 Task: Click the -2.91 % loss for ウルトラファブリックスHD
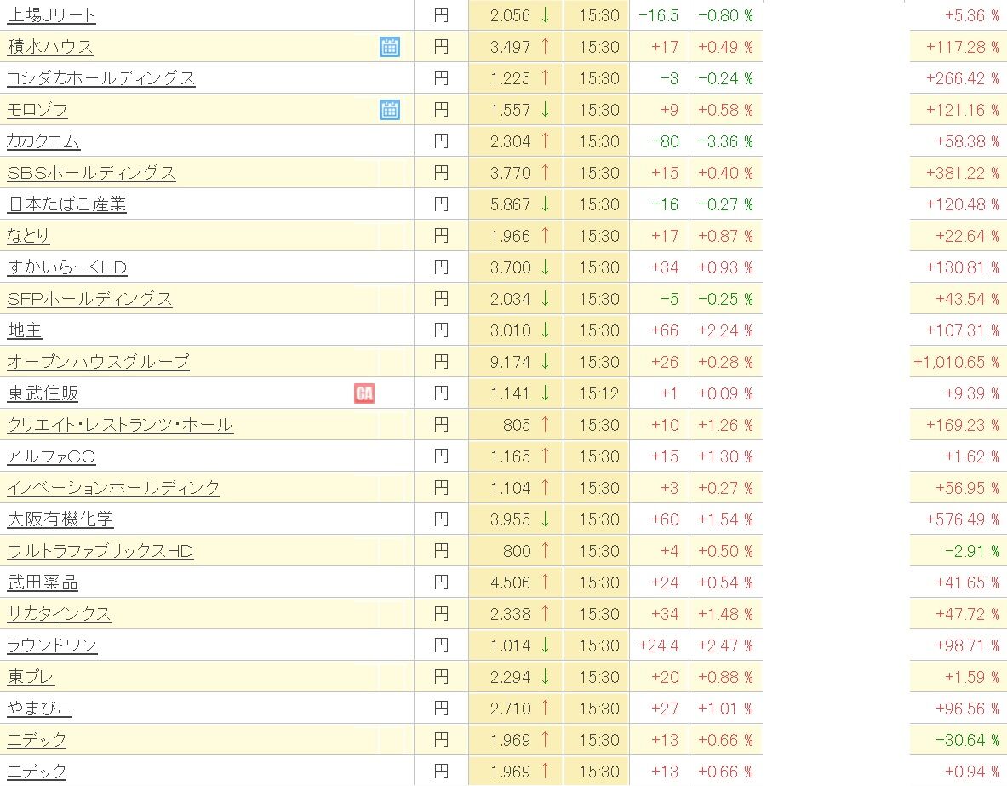click(972, 551)
